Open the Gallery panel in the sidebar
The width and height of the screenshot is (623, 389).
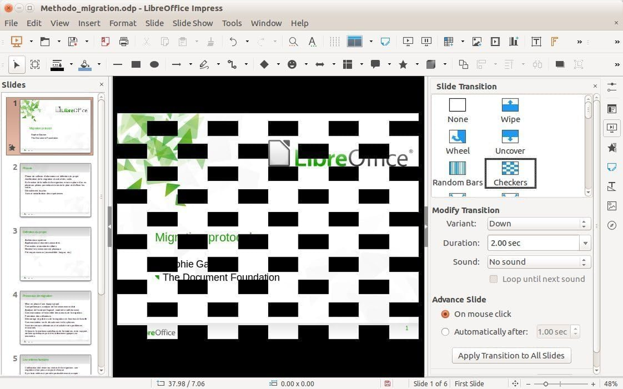point(611,206)
